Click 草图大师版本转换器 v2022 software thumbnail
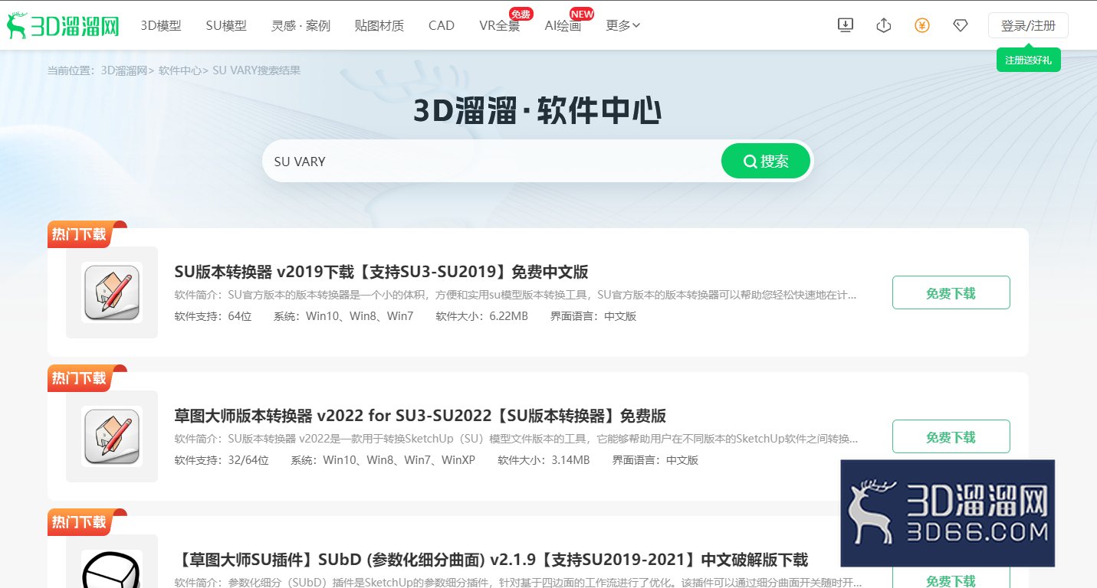Image resolution: width=1097 pixels, height=588 pixels. pyautogui.click(x=112, y=436)
